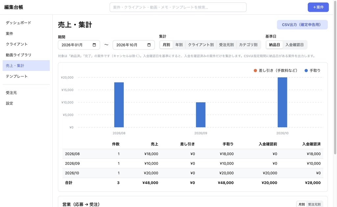337x207 pixels.
Task: Select 売上・集計 in the sidebar
Action: click(x=26, y=66)
